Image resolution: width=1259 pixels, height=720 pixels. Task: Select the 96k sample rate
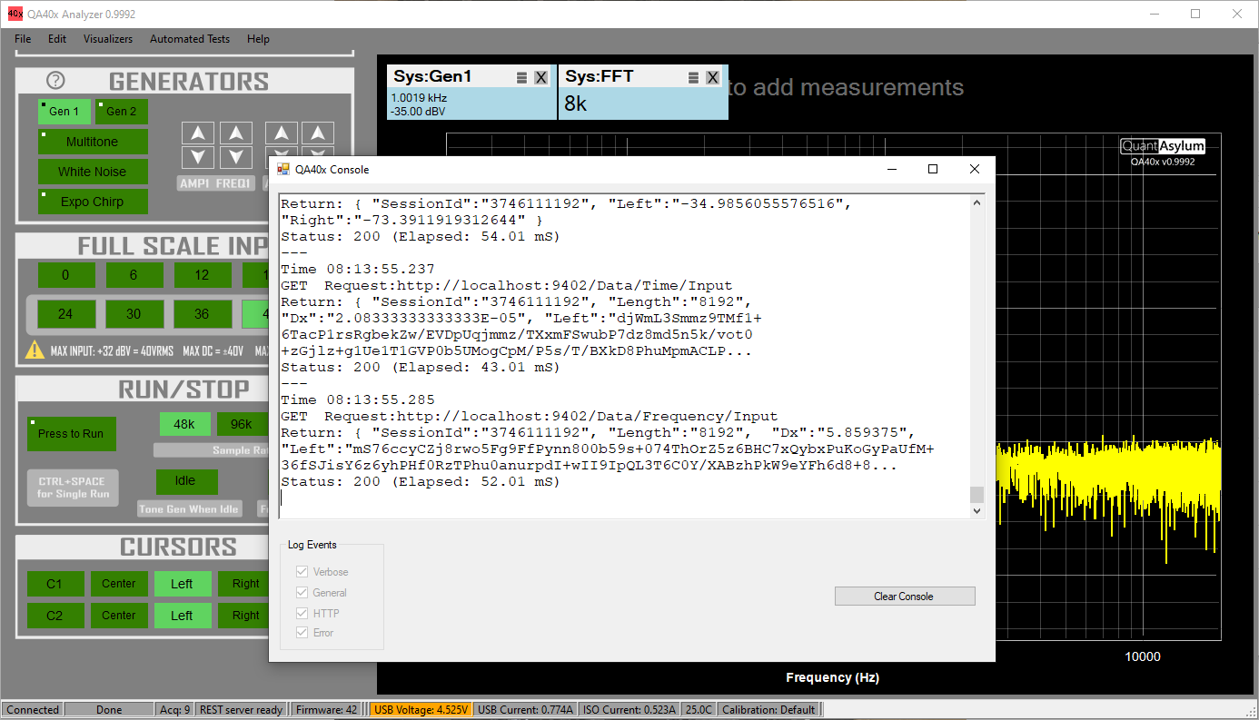(242, 424)
